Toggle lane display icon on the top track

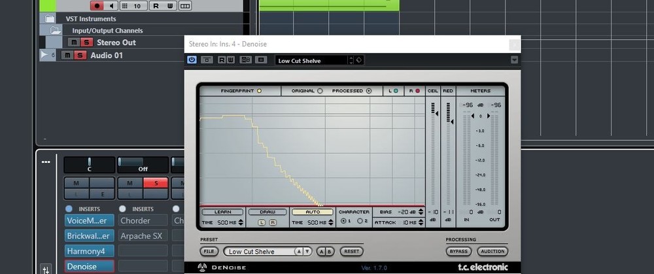(x=186, y=6)
